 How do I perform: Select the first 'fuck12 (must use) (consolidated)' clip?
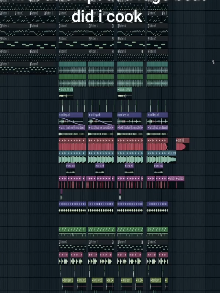click(72, 131)
